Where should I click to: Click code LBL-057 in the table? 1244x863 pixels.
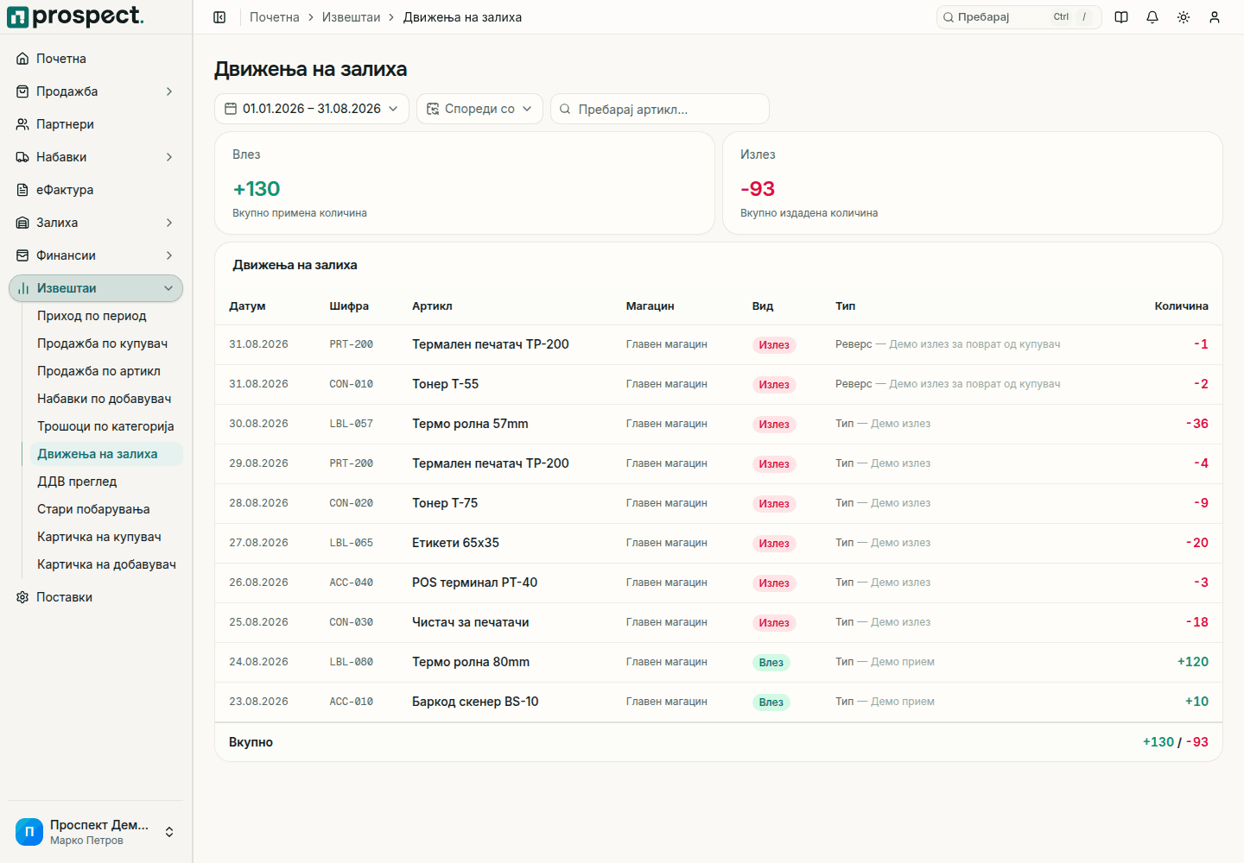[x=351, y=424]
